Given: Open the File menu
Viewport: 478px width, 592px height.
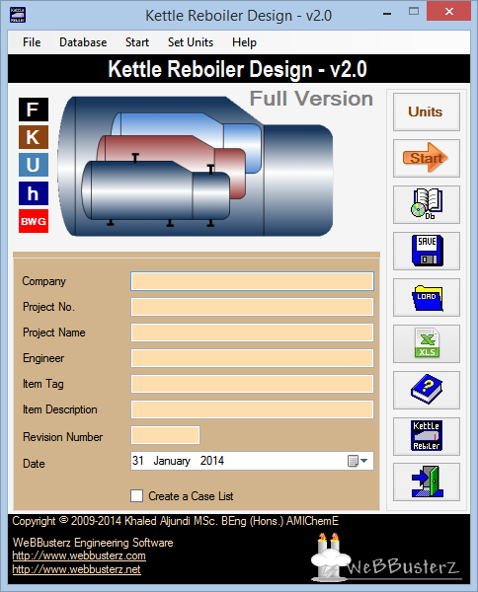Looking at the screenshot, I should 32,42.
